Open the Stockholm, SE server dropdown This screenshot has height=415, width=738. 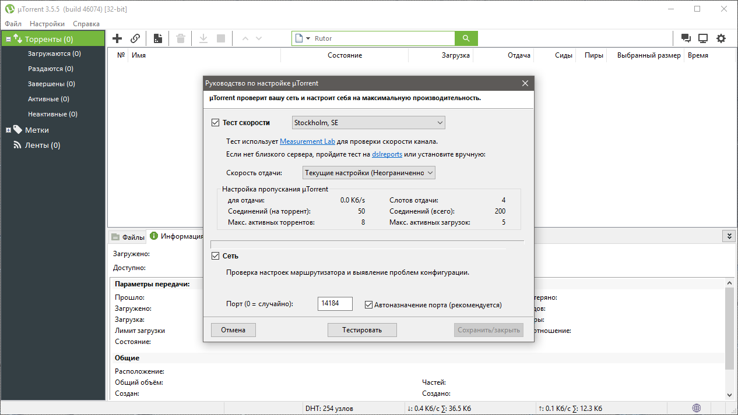368,123
